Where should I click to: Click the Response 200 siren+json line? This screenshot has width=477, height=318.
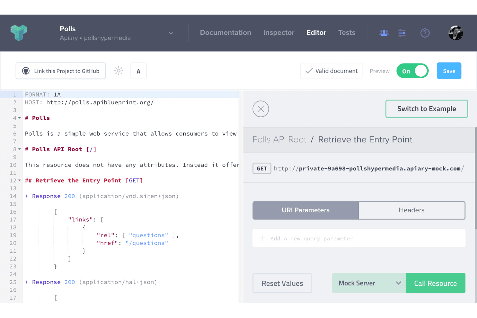tap(102, 196)
